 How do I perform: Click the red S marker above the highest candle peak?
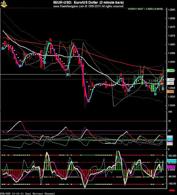(51, 39)
